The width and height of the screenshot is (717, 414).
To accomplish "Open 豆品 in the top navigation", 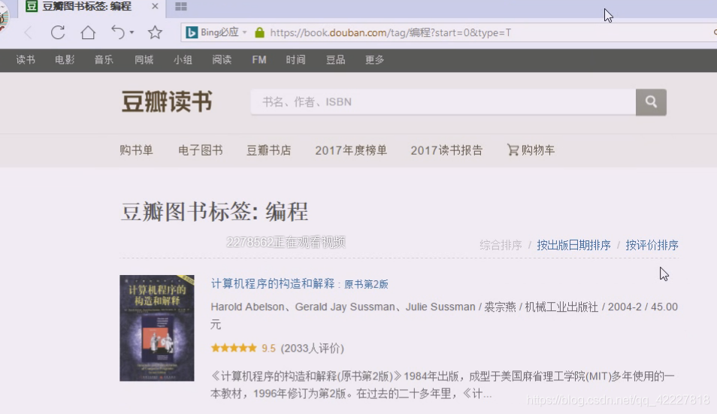I will coord(336,60).
